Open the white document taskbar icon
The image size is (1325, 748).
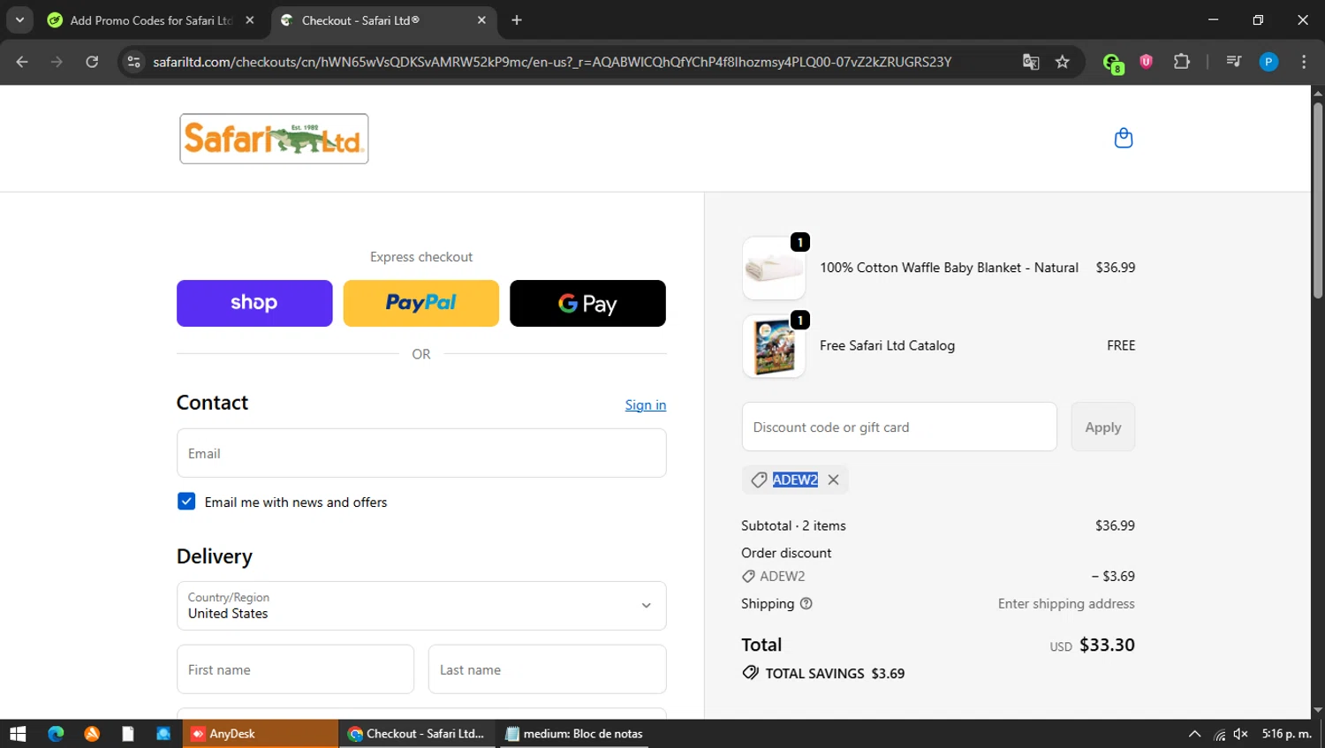[x=128, y=734]
